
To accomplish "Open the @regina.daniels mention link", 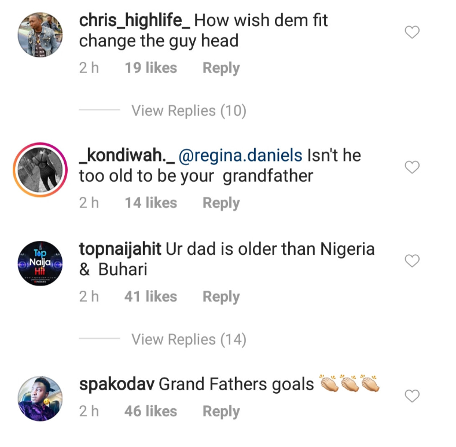I will [241, 155].
